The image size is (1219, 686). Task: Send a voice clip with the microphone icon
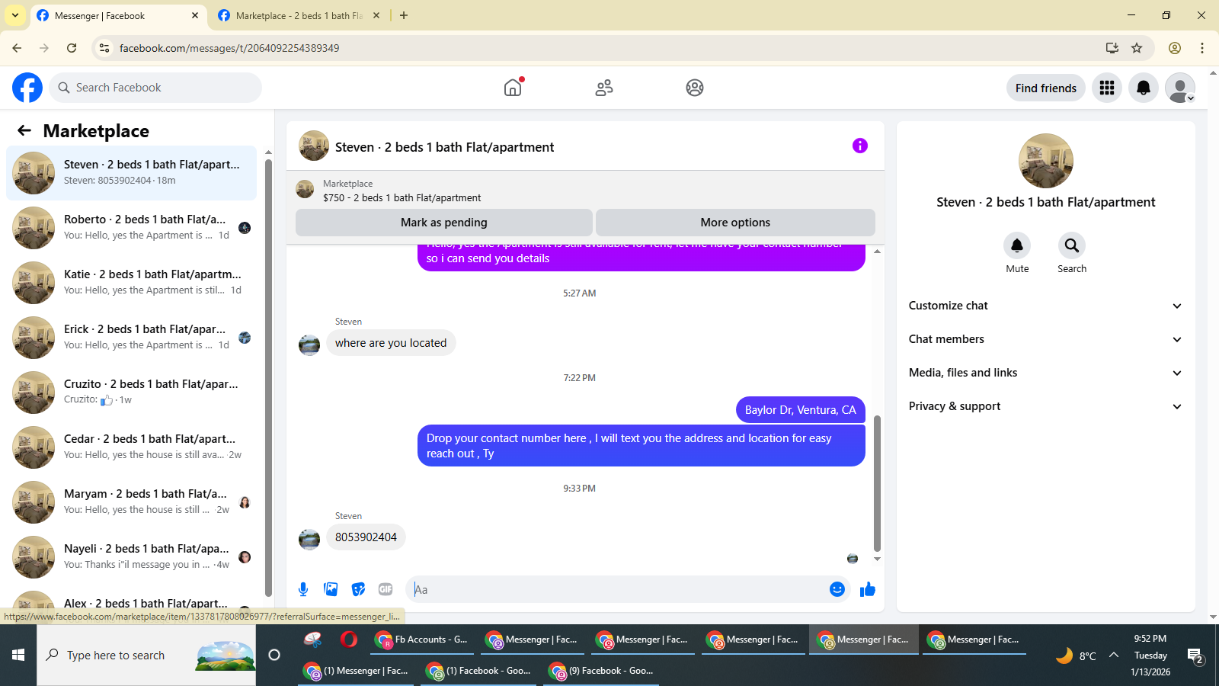point(303,589)
